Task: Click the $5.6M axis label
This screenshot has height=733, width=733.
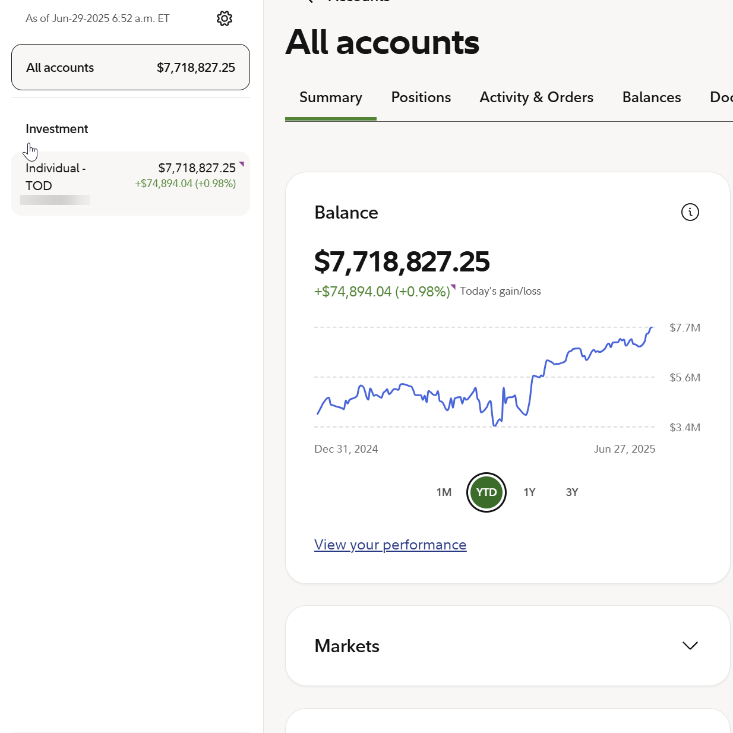Action: (685, 378)
